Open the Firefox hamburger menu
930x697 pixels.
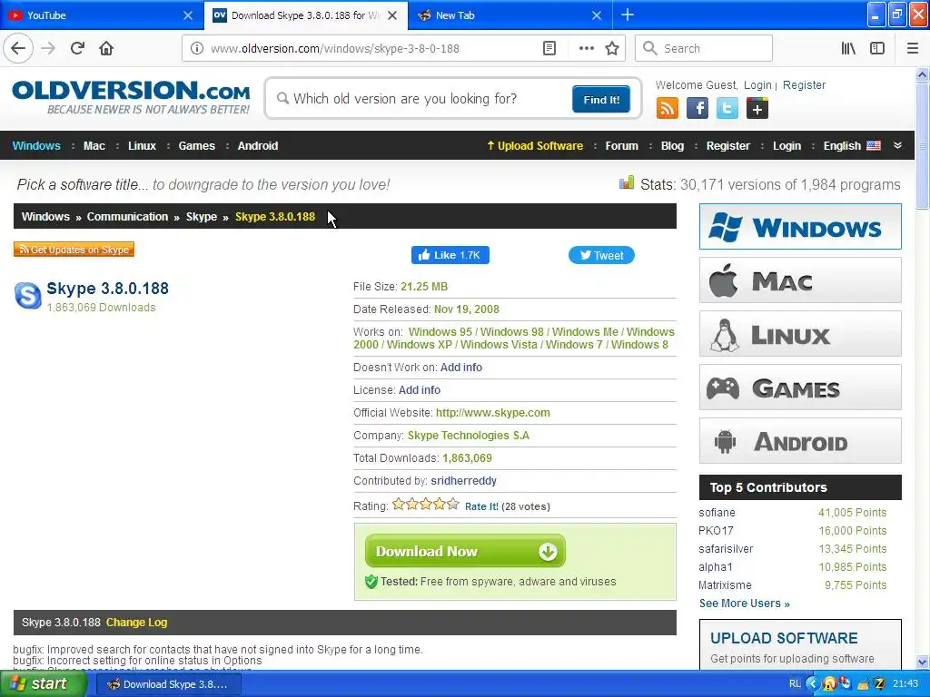(912, 49)
